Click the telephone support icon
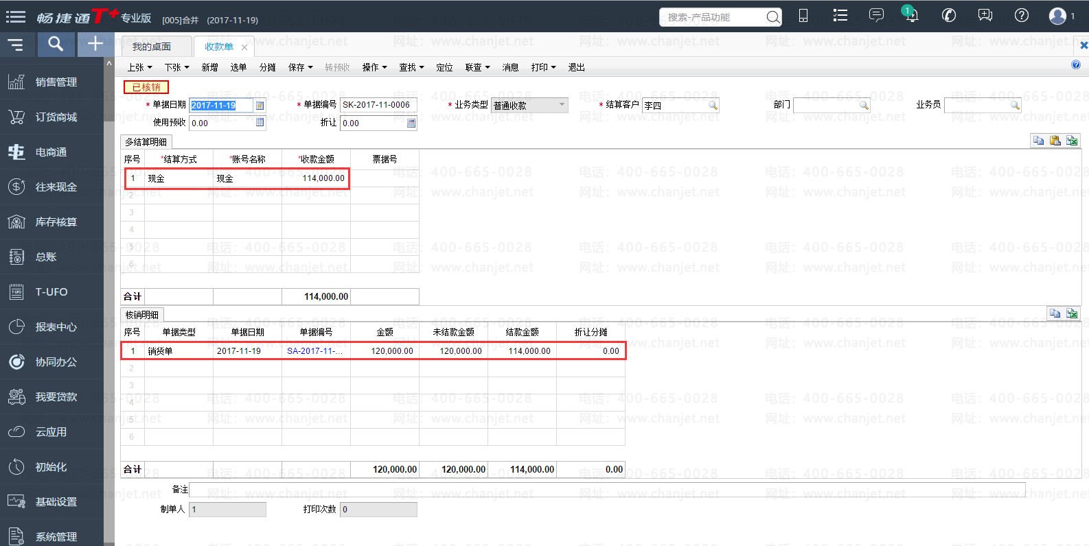 tap(949, 16)
